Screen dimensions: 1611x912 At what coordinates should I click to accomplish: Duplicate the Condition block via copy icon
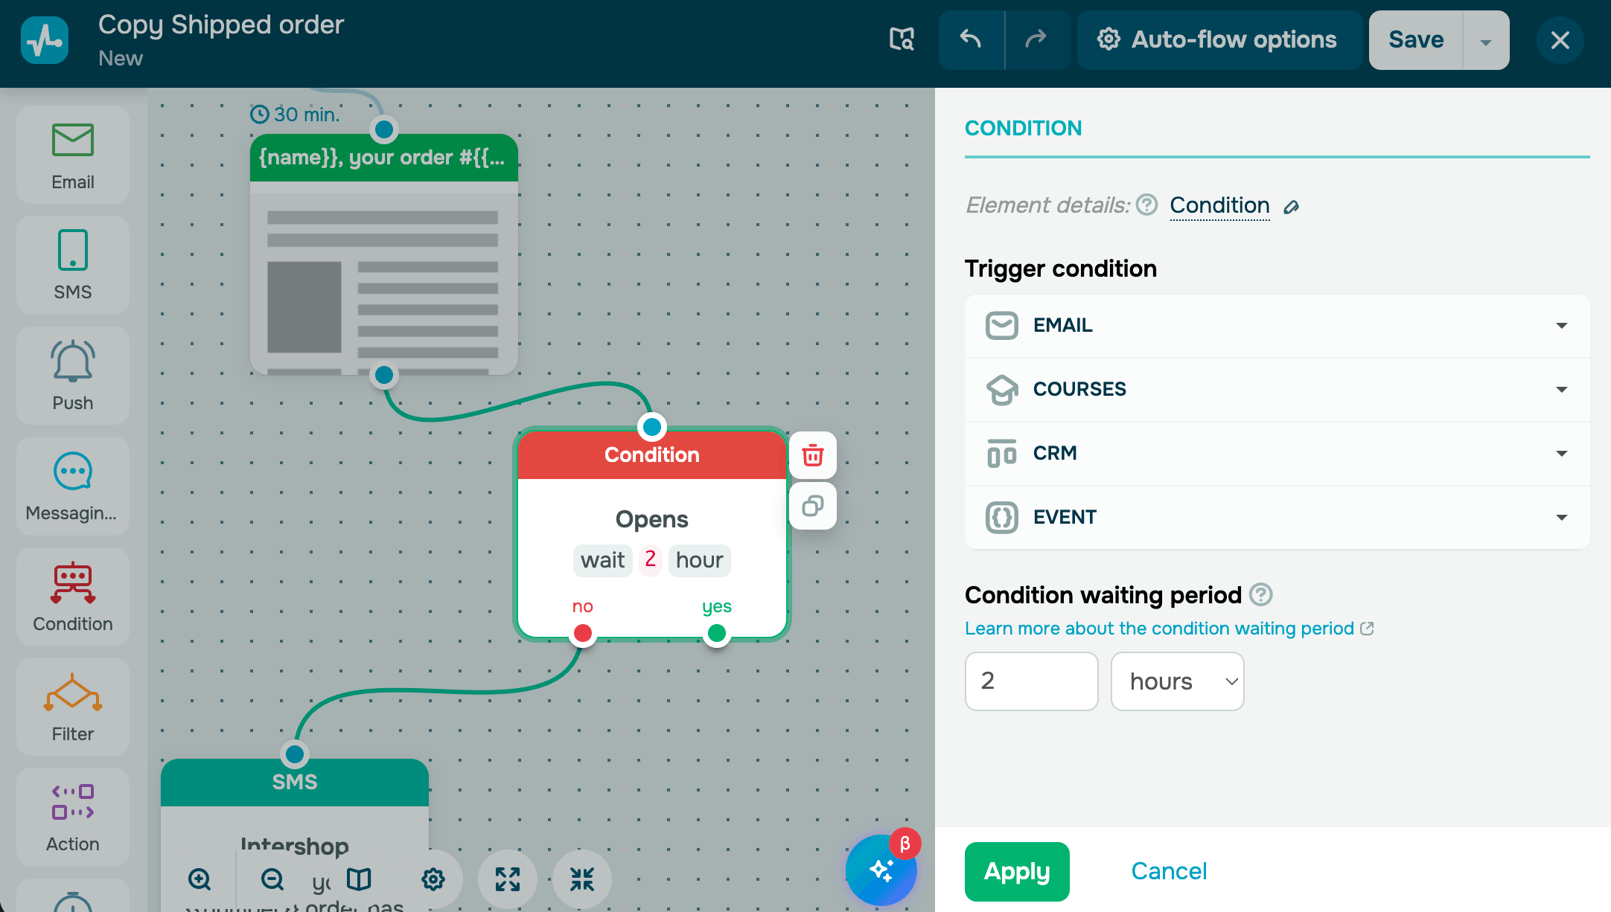point(812,507)
